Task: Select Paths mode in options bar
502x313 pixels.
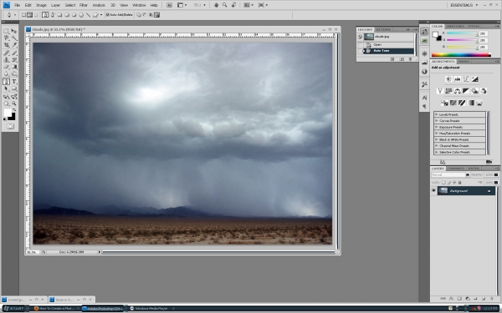Action: [x=29, y=15]
